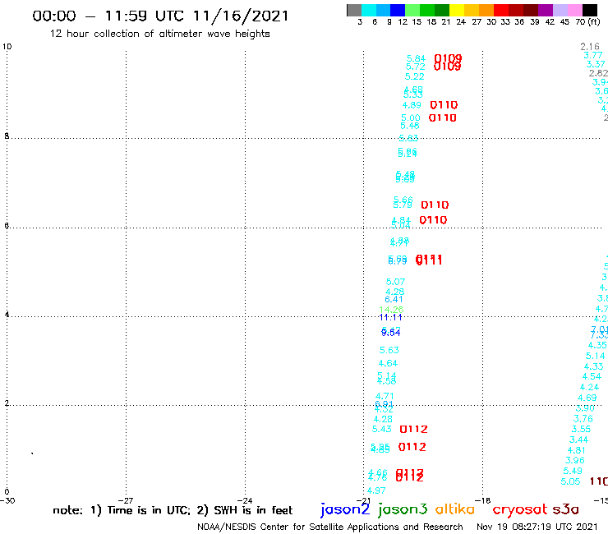
Task: Click the wave height value 5.22
Action: (x=415, y=76)
